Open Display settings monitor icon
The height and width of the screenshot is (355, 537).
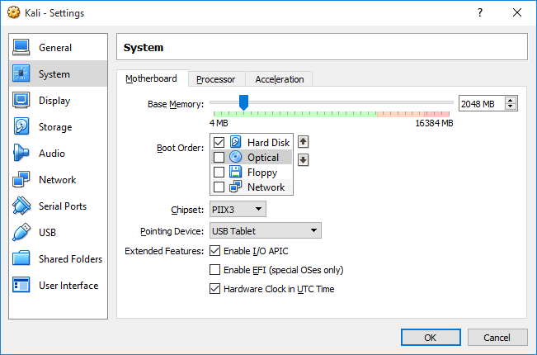click(21, 100)
